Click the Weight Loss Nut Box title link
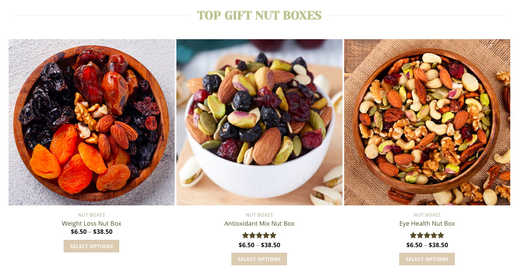The image size is (518, 270). click(92, 223)
